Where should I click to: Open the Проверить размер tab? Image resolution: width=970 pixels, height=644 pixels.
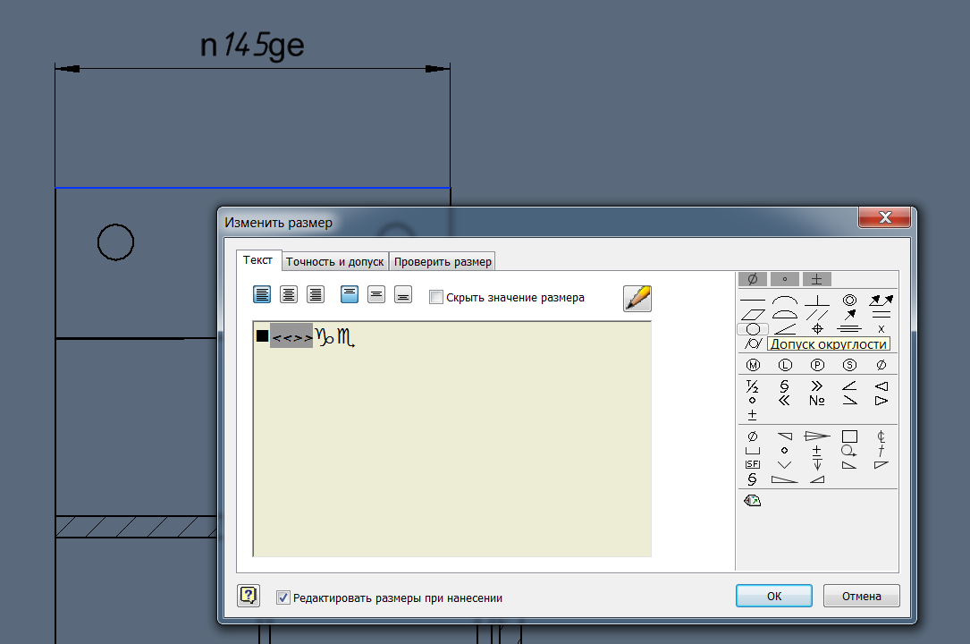pos(443,262)
